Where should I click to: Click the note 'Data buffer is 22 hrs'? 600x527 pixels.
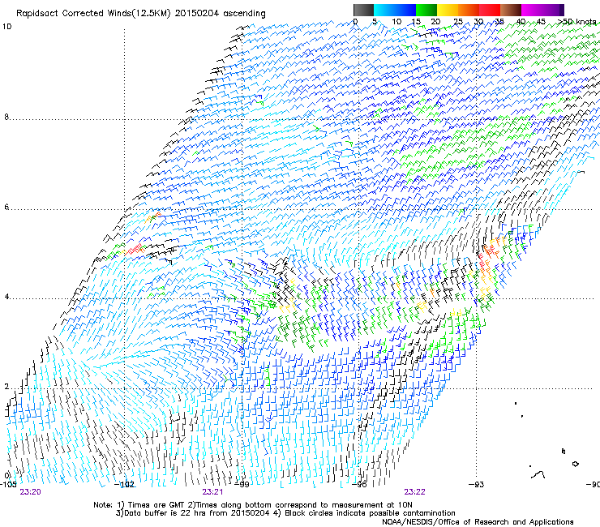click(x=165, y=513)
